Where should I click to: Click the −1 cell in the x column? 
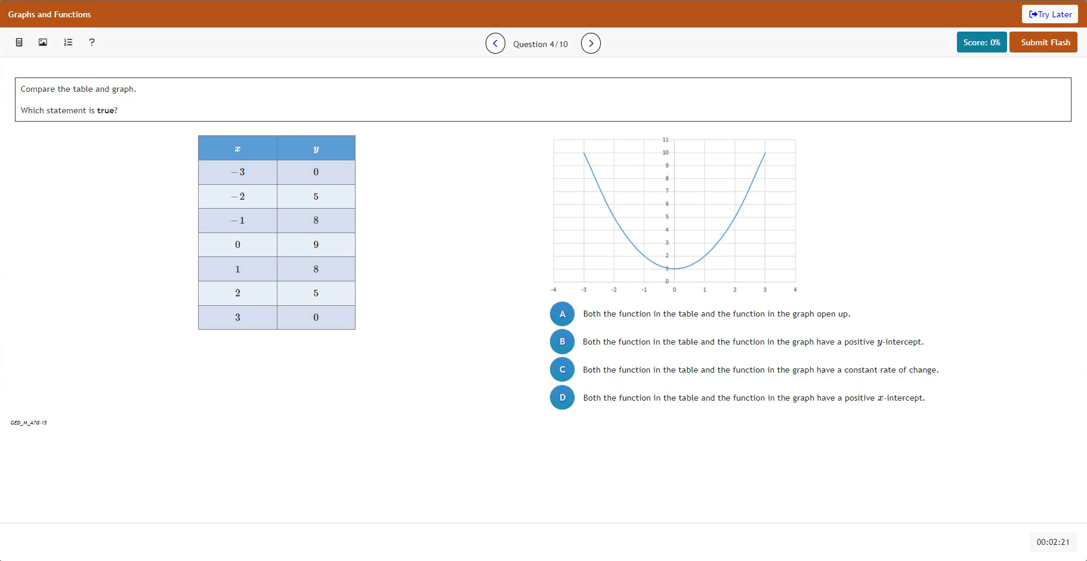[237, 221]
